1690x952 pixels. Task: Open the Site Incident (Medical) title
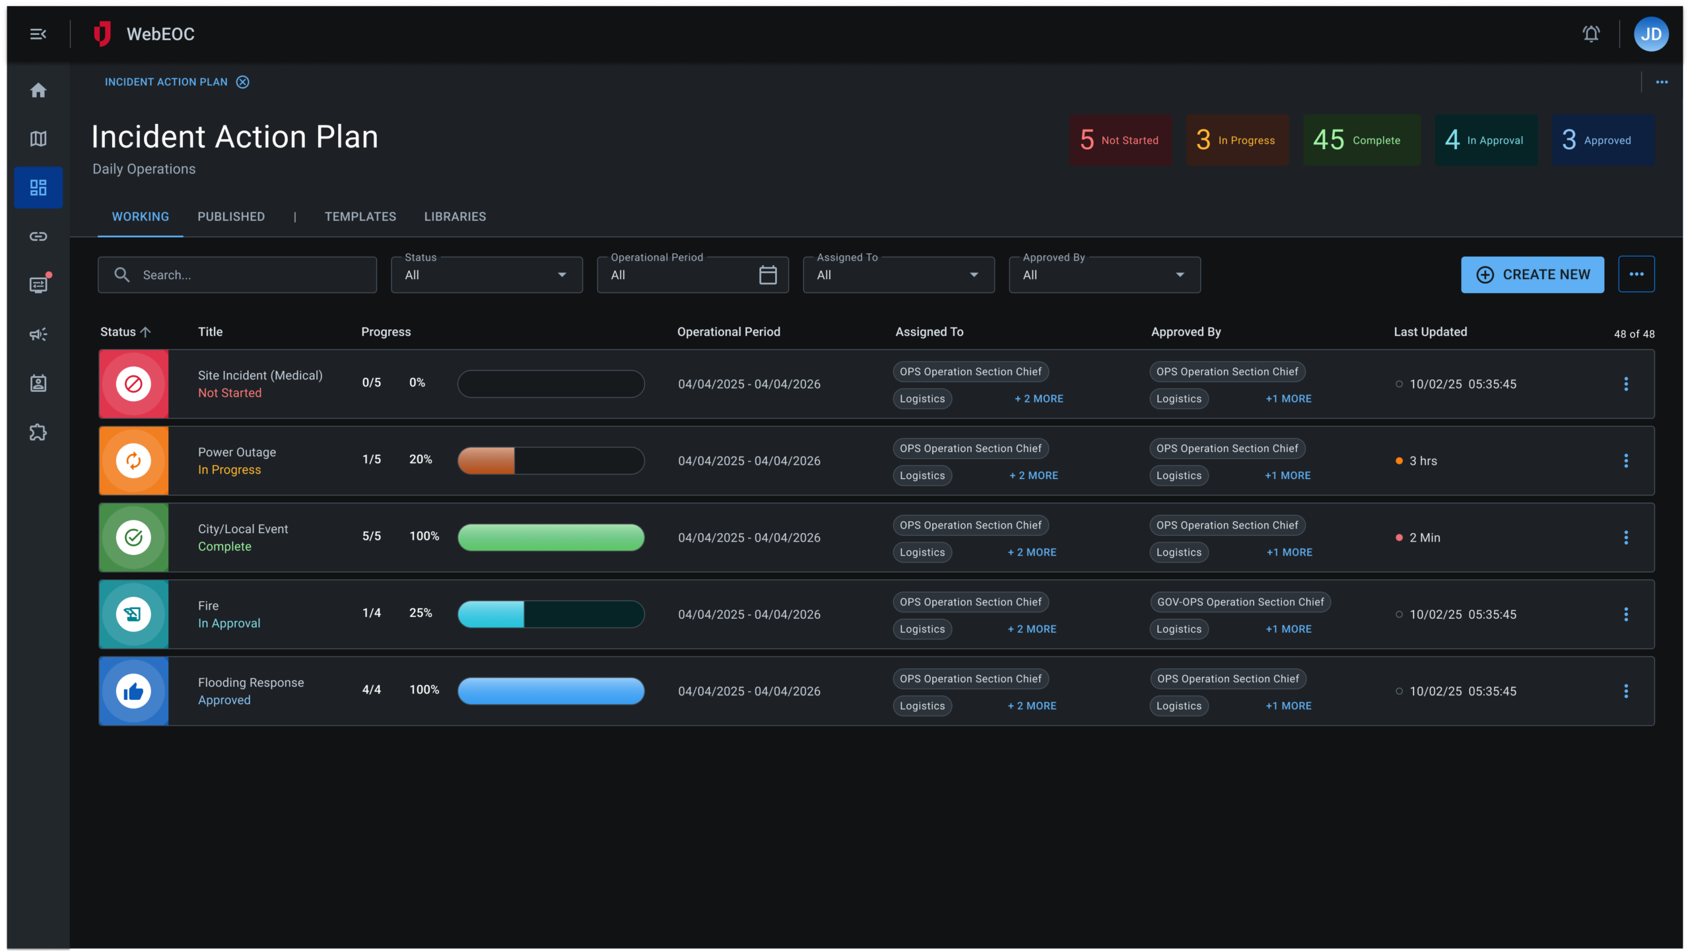pos(260,375)
